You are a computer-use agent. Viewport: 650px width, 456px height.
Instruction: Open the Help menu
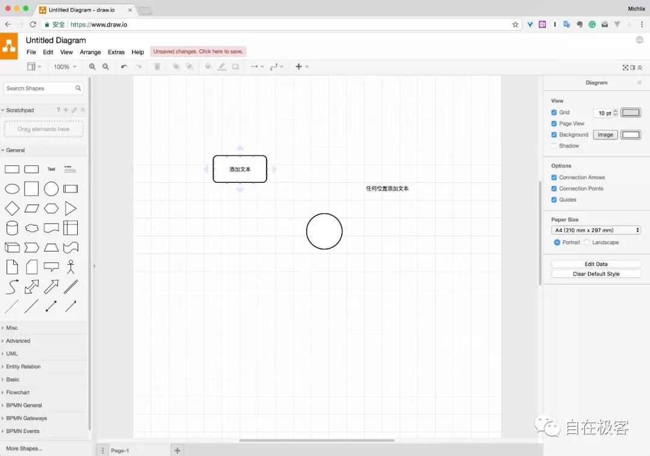(138, 52)
